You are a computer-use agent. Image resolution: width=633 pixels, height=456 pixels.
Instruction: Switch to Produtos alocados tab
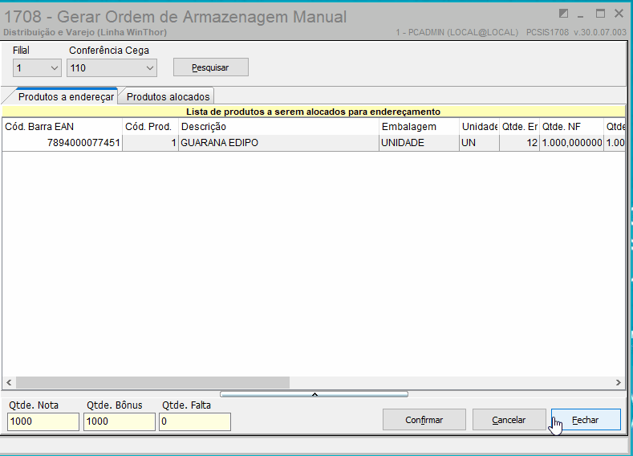[x=168, y=97]
